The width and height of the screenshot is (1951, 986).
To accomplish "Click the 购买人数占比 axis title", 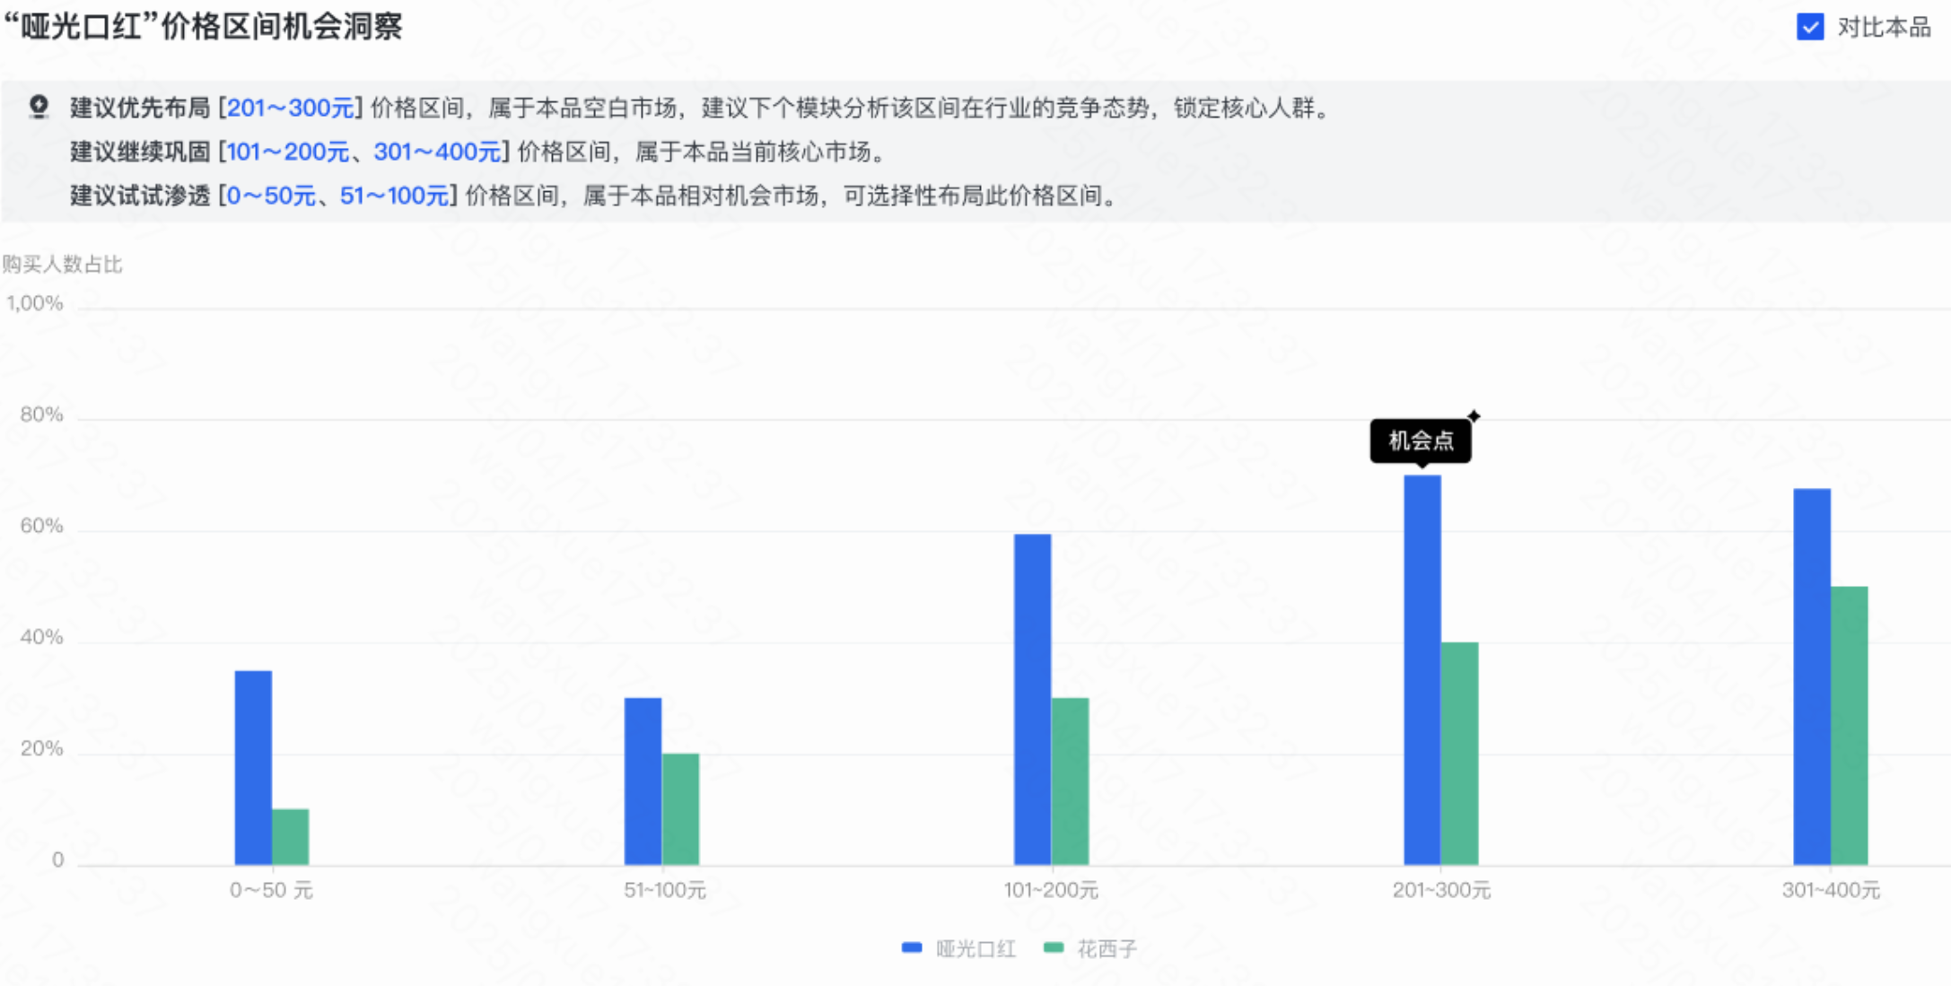I will (62, 265).
